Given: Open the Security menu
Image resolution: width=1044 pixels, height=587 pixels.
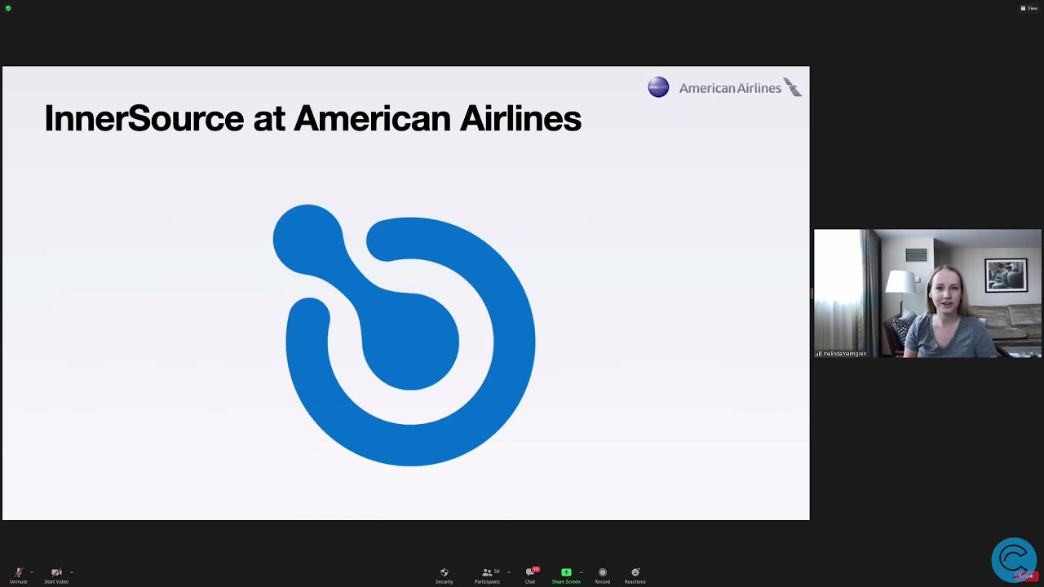Looking at the screenshot, I should [x=444, y=576].
